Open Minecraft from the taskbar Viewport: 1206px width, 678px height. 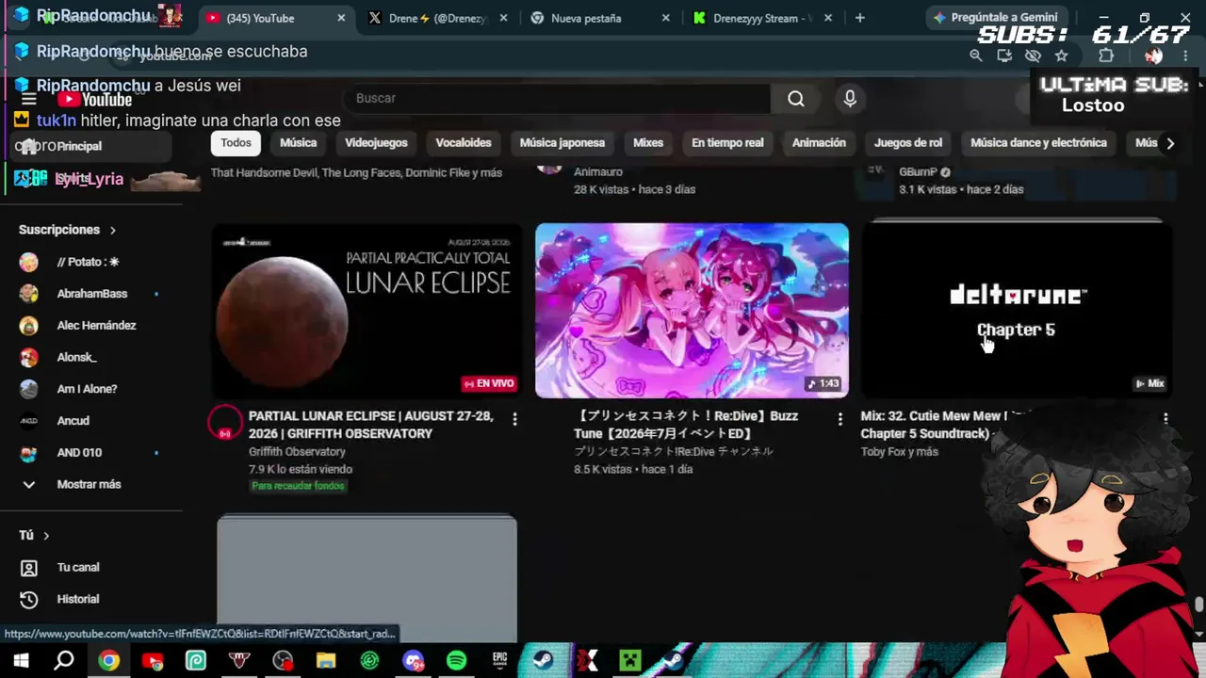[x=629, y=661]
